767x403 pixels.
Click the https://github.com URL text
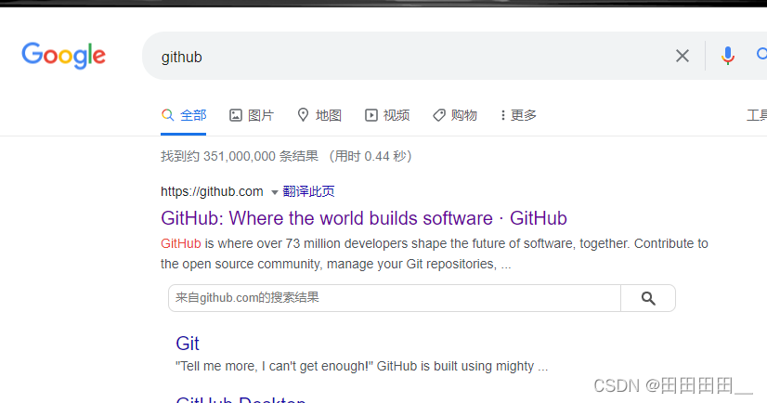pos(212,191)
